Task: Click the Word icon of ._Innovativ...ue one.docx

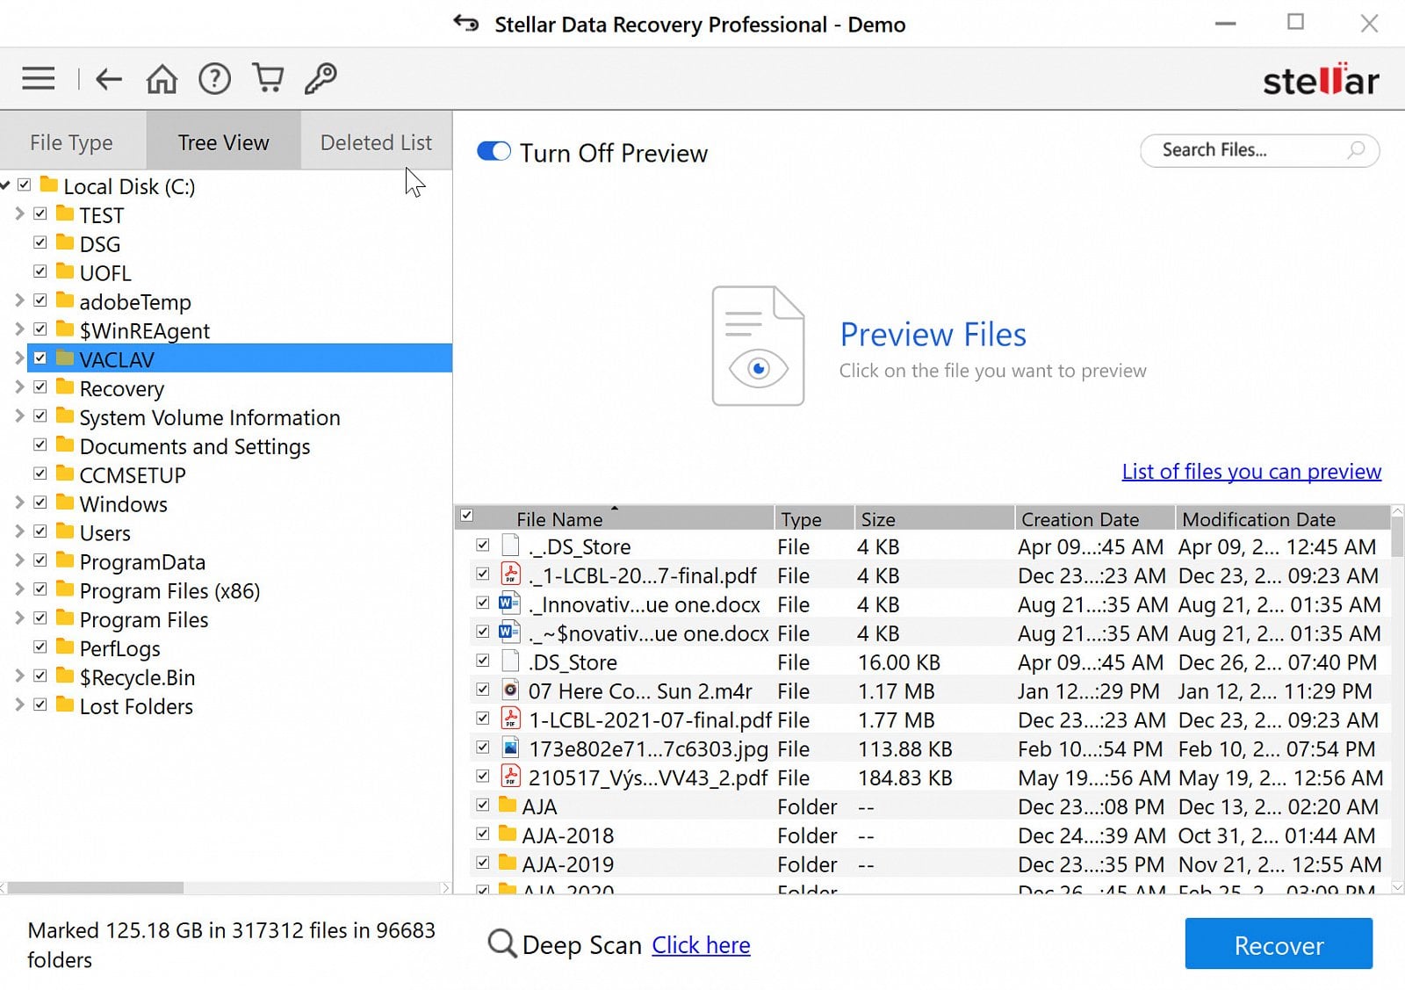Action: (510, 603)
